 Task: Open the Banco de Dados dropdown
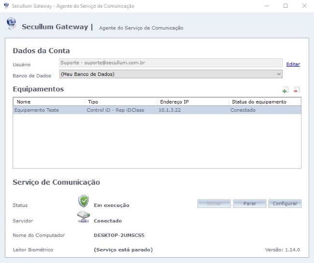(x=171, y=74)
